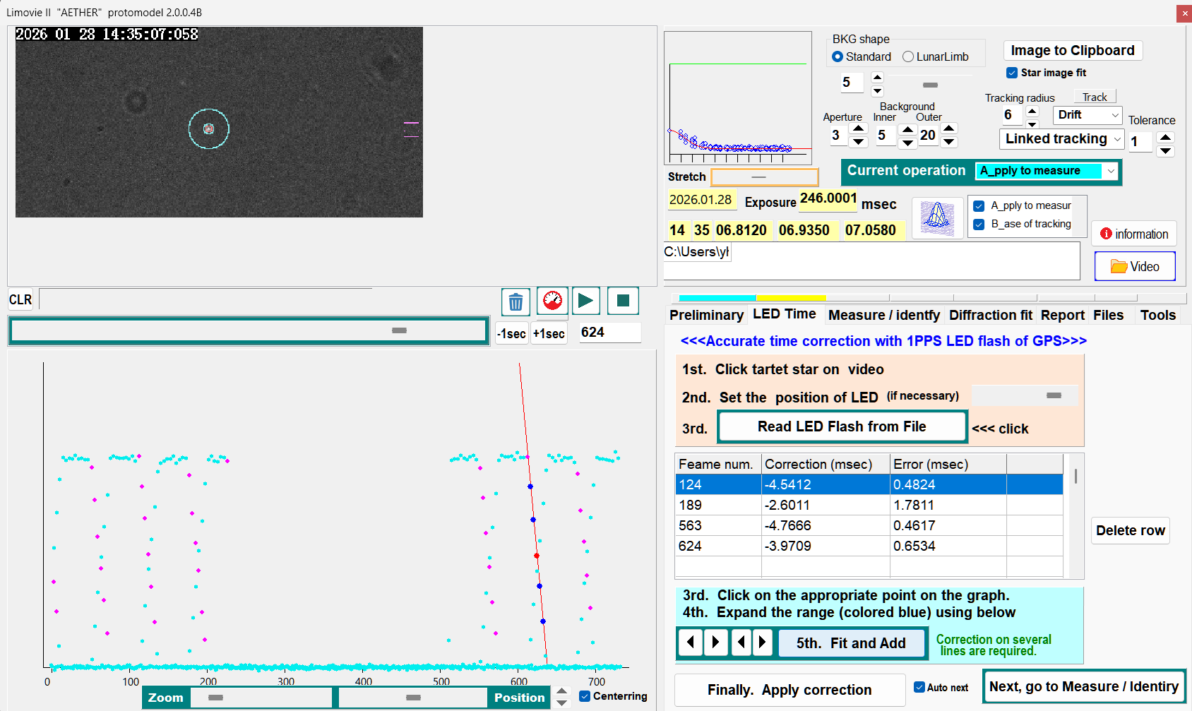Click the 3D star profile plot icon
The image size is (1192, 711).
pos(937,217)
